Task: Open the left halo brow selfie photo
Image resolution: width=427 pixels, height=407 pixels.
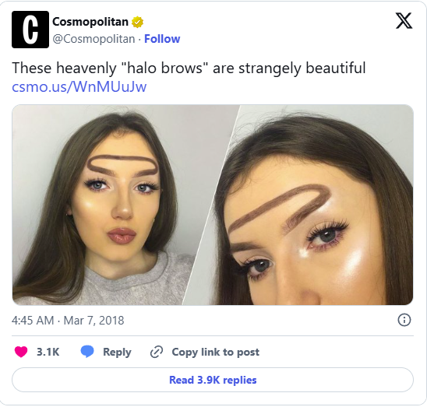Action: (x=109, y=205)
